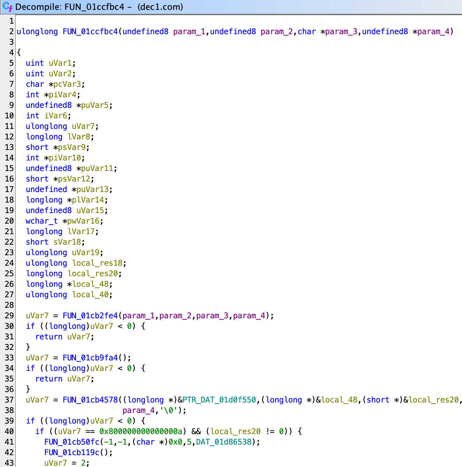Select the wchar_t type on line 20
This screenshot has width=462, height=467.
pyautogui.click(x=41, y=221)
